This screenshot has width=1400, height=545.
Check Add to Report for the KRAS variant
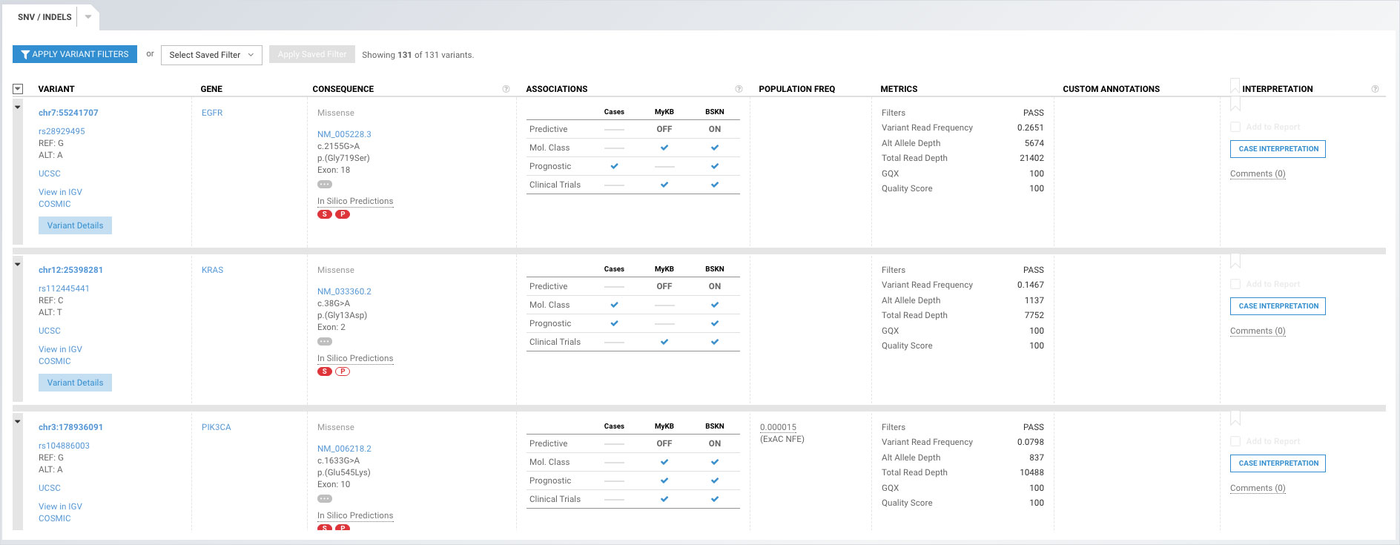coord(1235,285)
